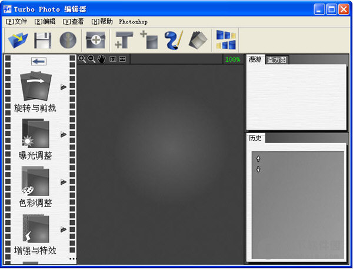353x269 pixels.
Task: Click the 漫游 navigator preview area
Action: coord(297,97)
